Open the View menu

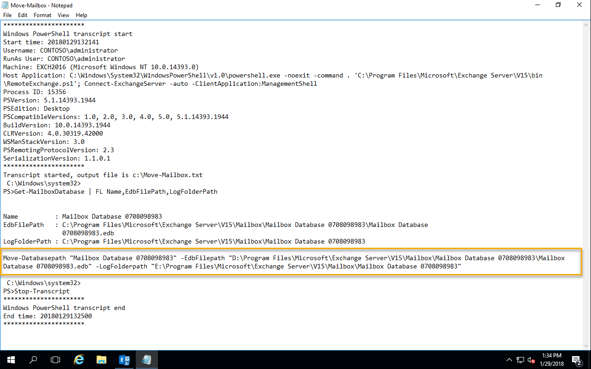click(x=63, y=15)
